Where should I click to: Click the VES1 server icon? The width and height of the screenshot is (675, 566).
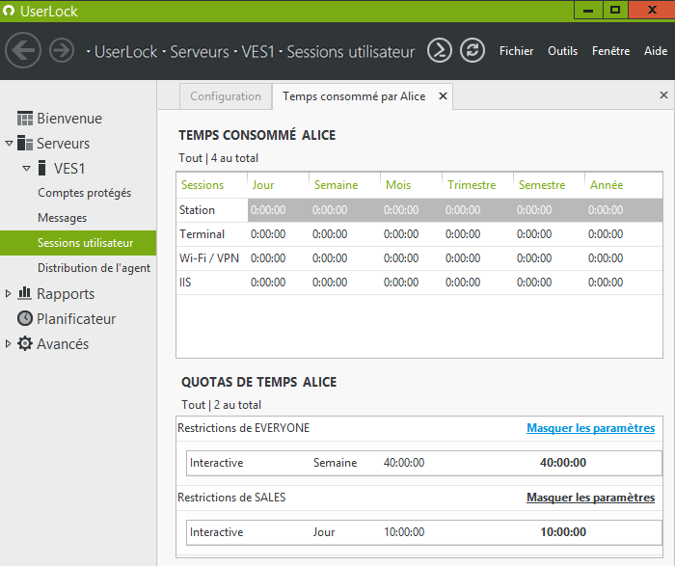tap(41, 168)
